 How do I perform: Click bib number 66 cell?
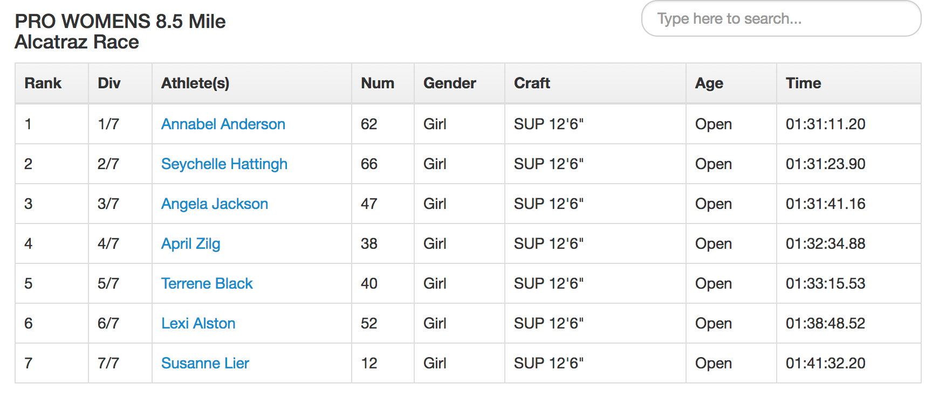pyautogui.click(x=369, y=164)
